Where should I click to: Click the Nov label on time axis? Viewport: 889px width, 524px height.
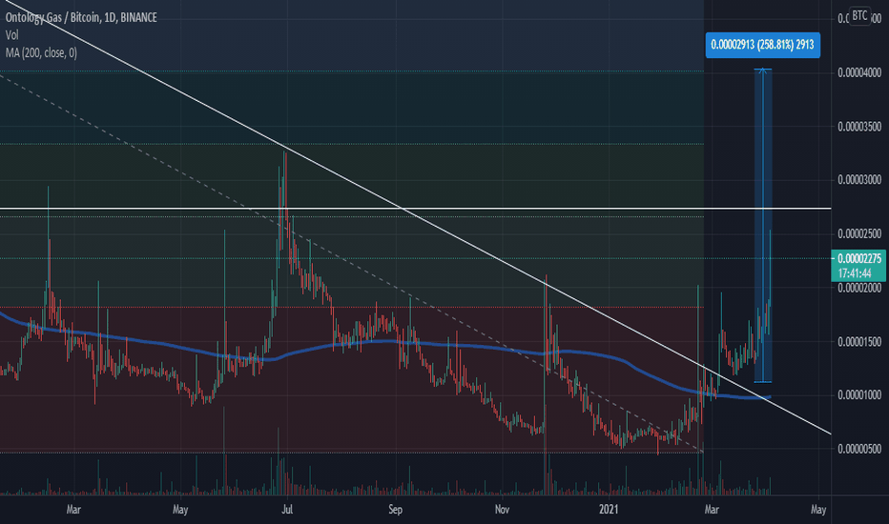point(502,510)
